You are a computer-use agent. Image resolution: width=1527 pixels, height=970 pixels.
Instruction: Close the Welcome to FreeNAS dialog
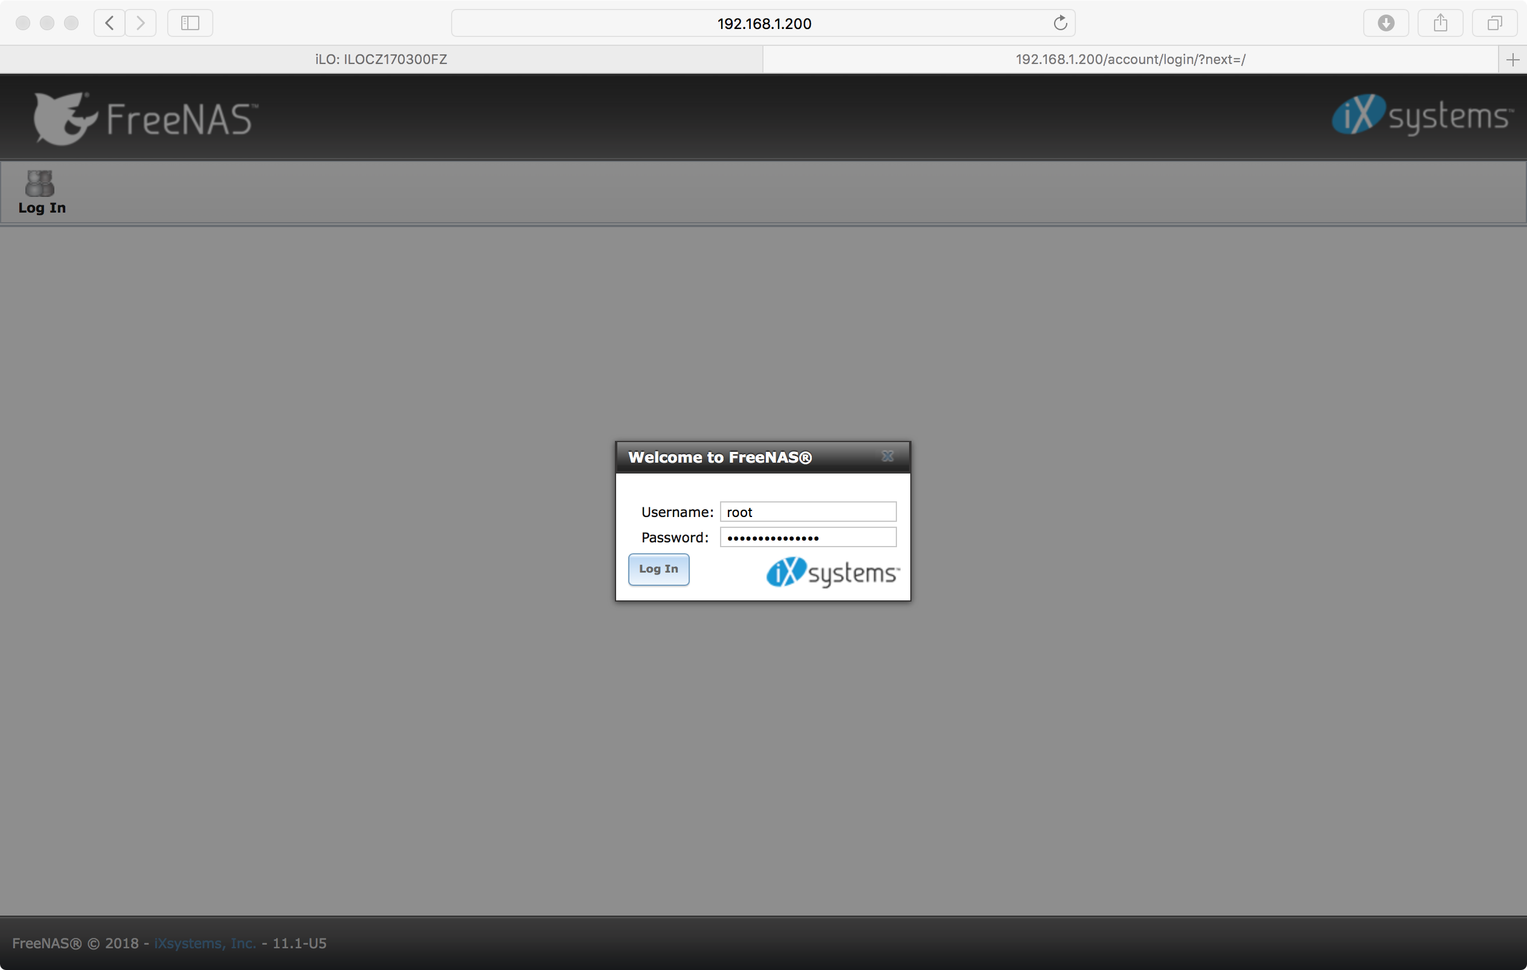[x=887, y=457]
